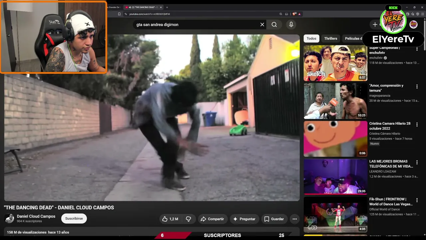Open Daniel Cloud Campos channel name link
The image size is (426, 240).
pos(36,216)
